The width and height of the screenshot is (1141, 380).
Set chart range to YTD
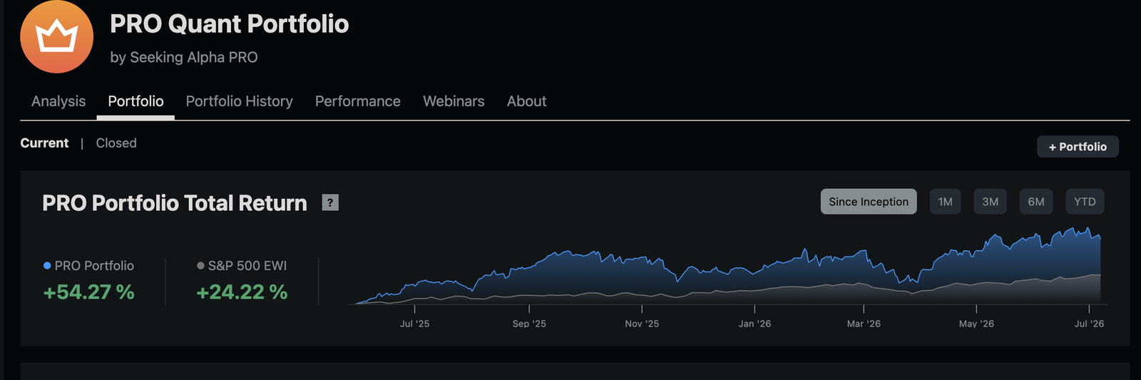1085,202
